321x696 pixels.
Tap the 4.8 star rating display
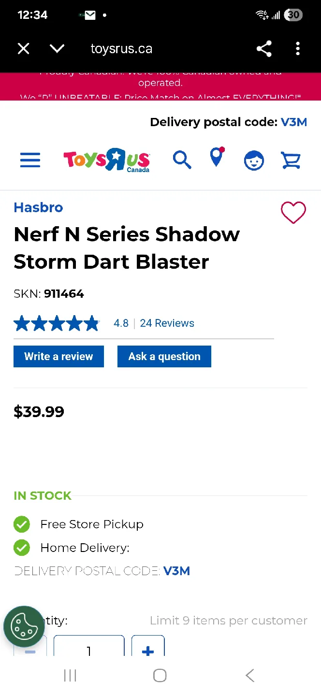click(57, 323)
